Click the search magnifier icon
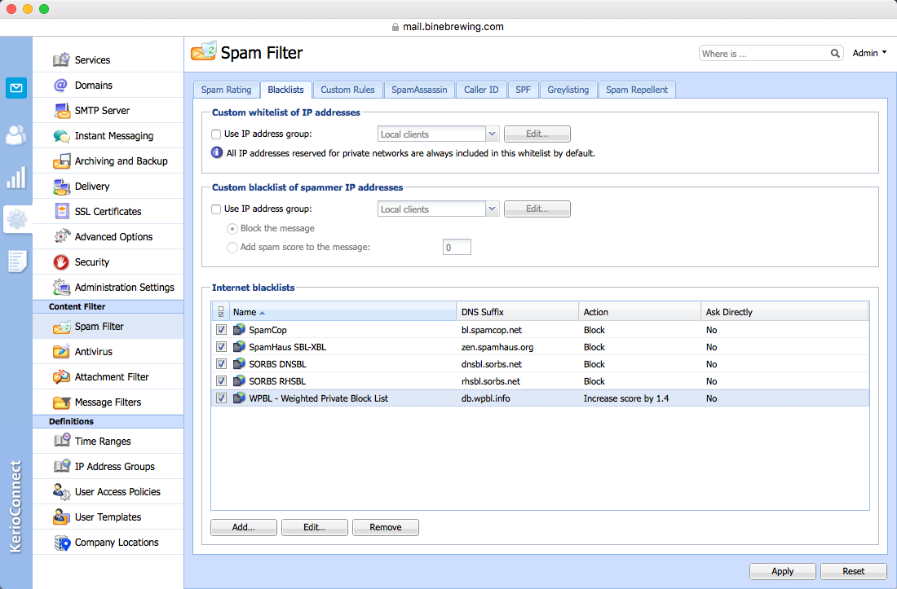 835,54
